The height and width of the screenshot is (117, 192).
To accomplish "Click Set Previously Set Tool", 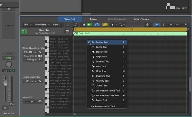I will click(x=107, y=106).
